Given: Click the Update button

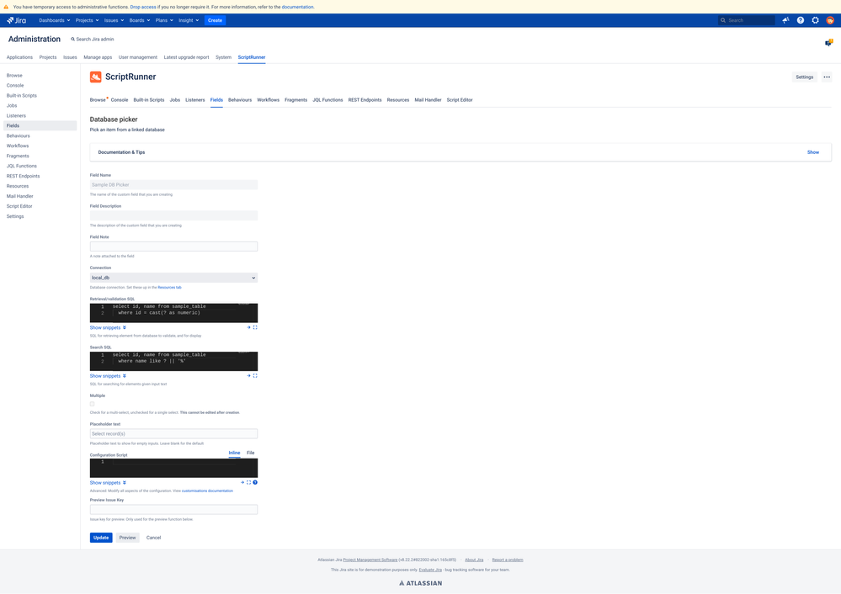Looking at the screenshot, I should pyautogui.click(x=100, y=537).
